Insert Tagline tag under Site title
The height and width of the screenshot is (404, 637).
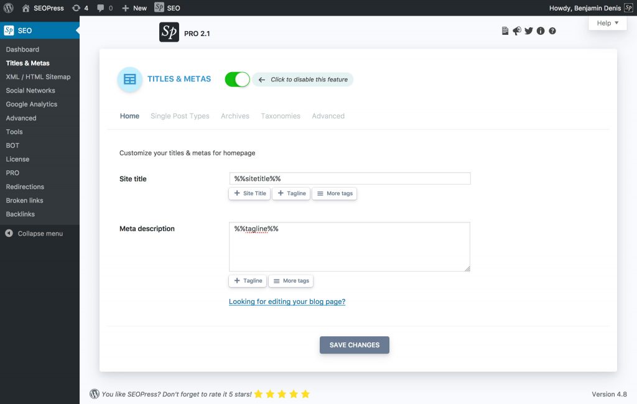point(291,193)
